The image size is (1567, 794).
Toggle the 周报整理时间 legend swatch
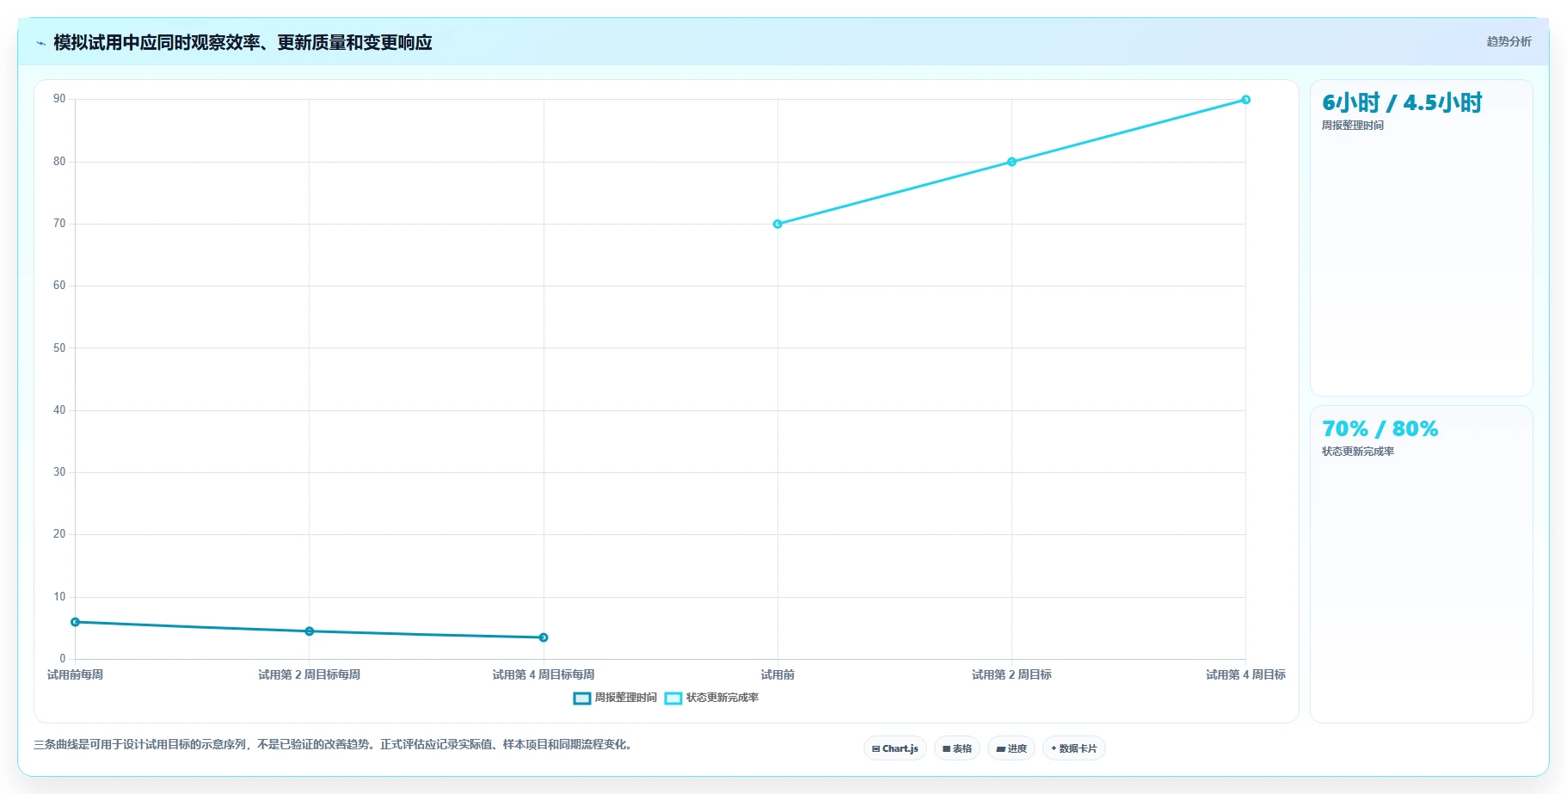(582, 698)
